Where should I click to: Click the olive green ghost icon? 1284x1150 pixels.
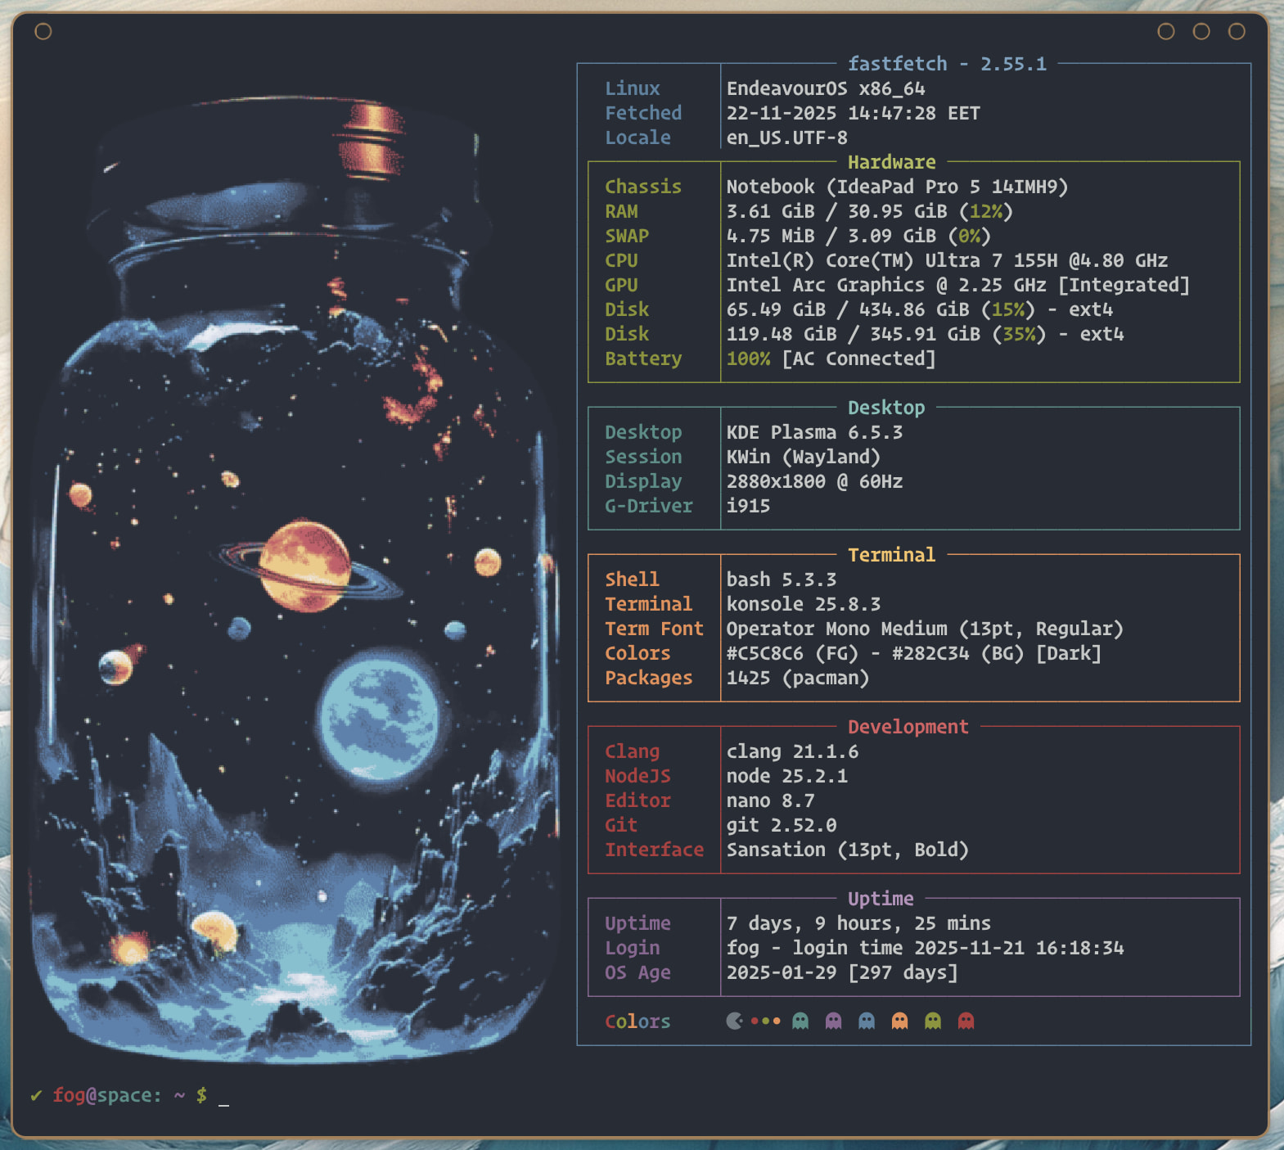933,1021
